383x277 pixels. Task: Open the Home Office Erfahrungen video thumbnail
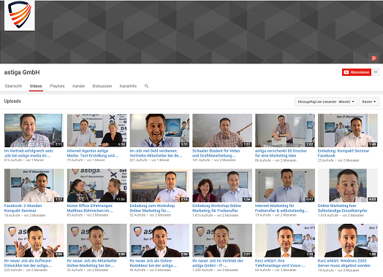[x=97, y=185]
